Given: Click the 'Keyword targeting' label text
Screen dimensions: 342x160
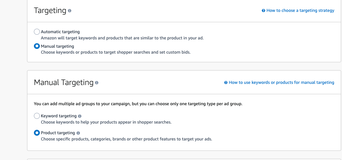Looking at the screenshot, I should click(59, 116).
